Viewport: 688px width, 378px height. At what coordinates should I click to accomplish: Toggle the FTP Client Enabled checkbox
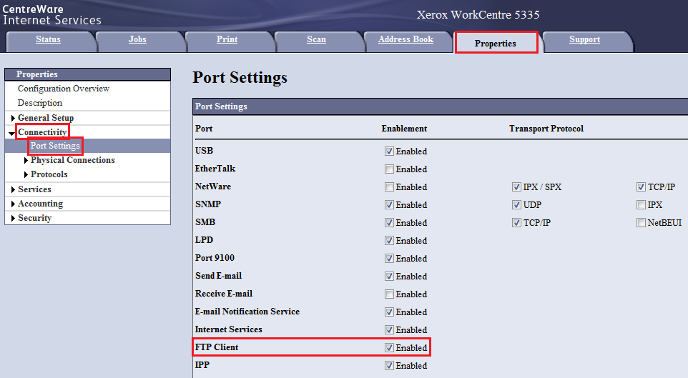coord(389,348)
